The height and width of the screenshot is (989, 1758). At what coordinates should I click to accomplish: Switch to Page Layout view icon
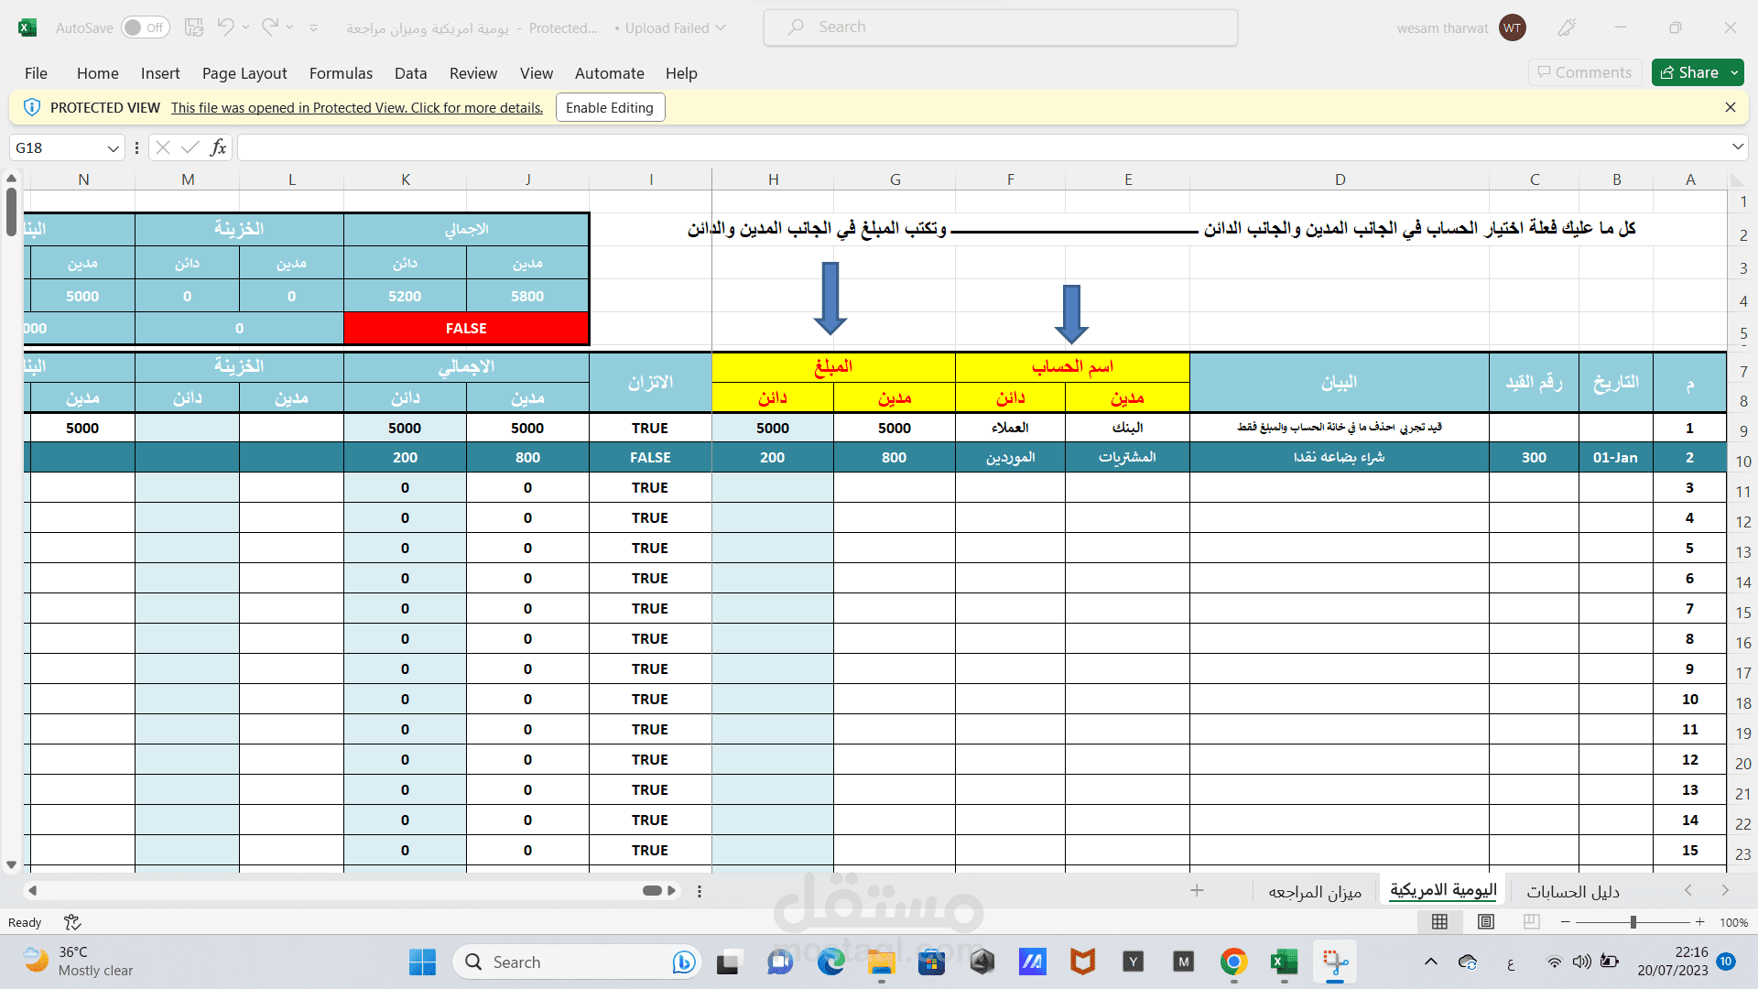tap(1486, 922)
